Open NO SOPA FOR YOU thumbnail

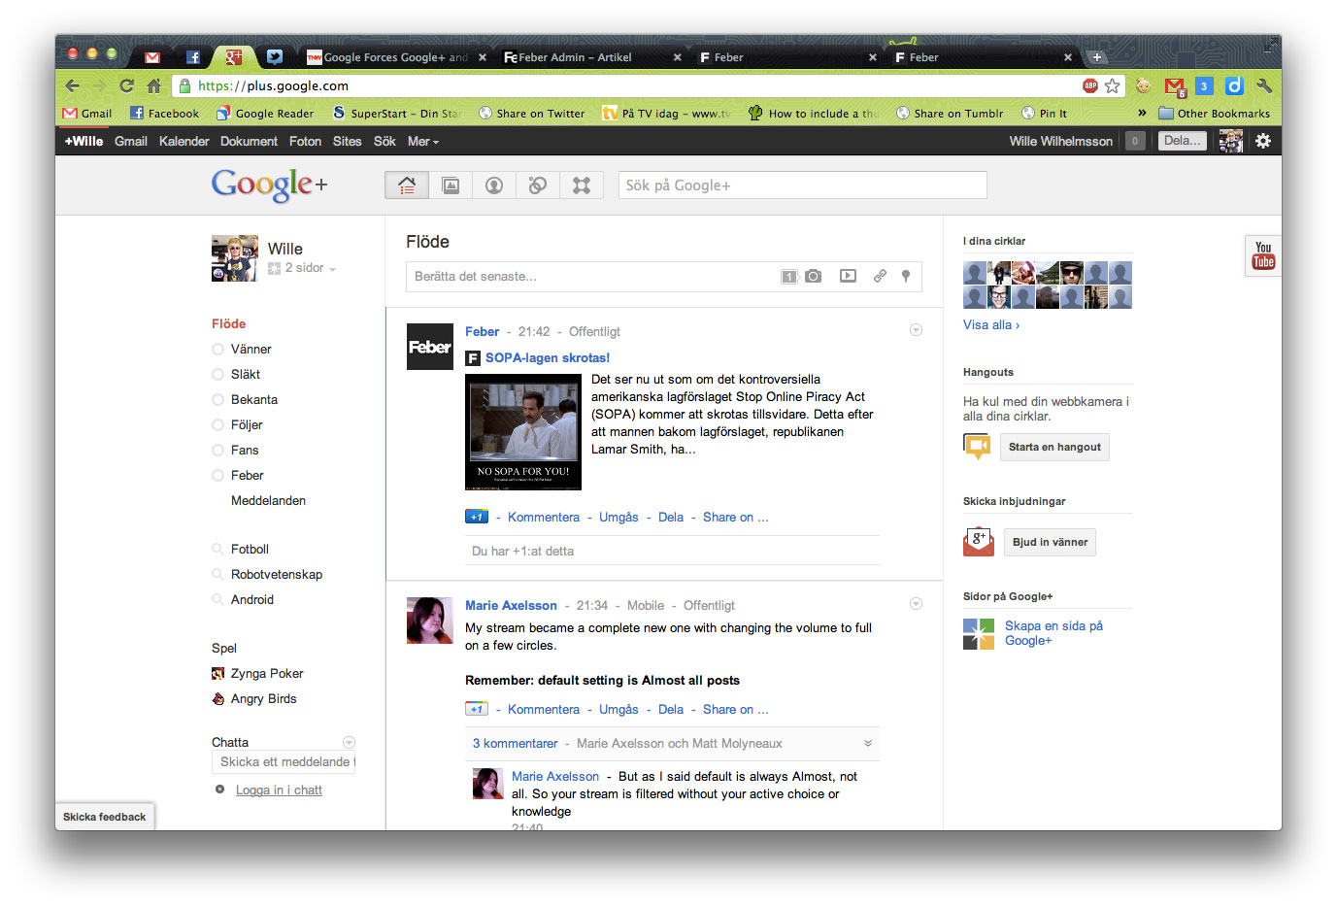[x=523, y=431]
